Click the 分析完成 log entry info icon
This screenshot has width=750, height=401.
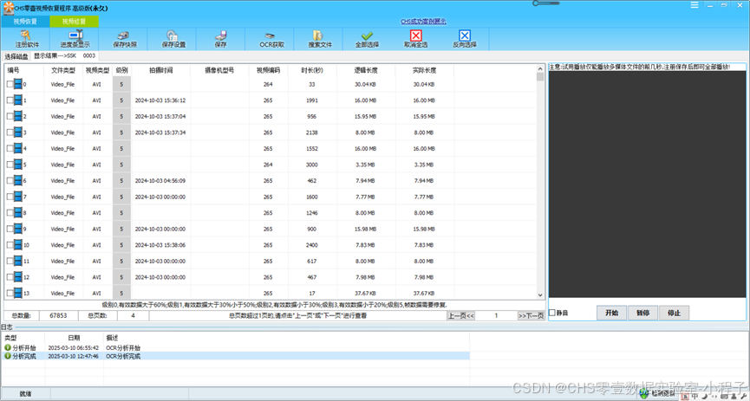pyautogui.click(x=8, y=356)
